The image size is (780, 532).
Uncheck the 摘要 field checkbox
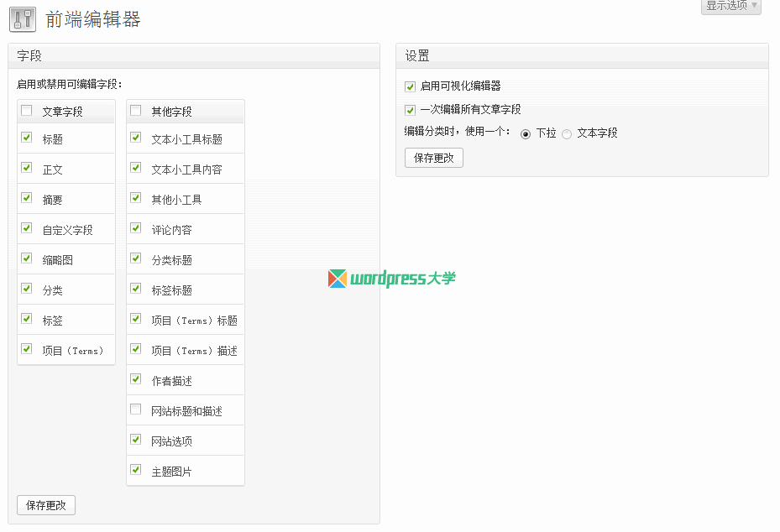tap(27, 198)
